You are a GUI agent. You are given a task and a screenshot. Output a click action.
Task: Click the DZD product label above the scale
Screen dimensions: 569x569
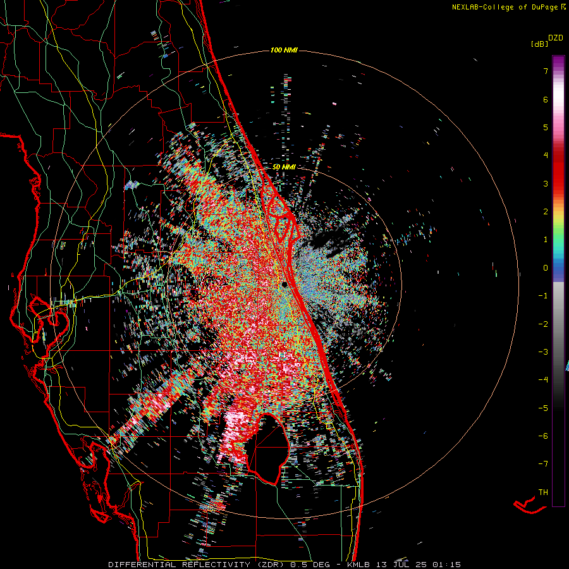(x=556, y=38)
